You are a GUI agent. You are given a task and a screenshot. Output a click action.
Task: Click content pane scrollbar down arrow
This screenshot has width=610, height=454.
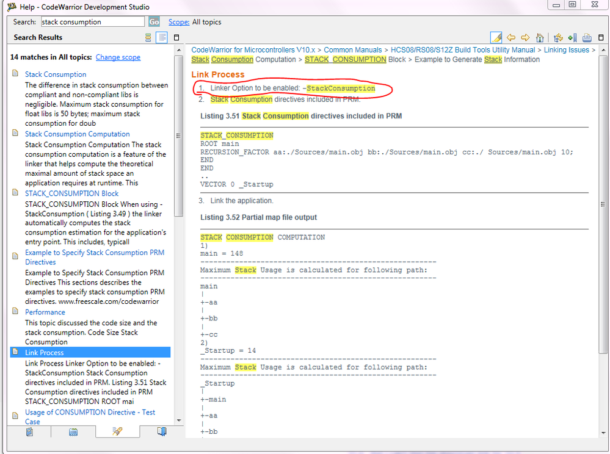pyautogui.click(x=603, y=433)
